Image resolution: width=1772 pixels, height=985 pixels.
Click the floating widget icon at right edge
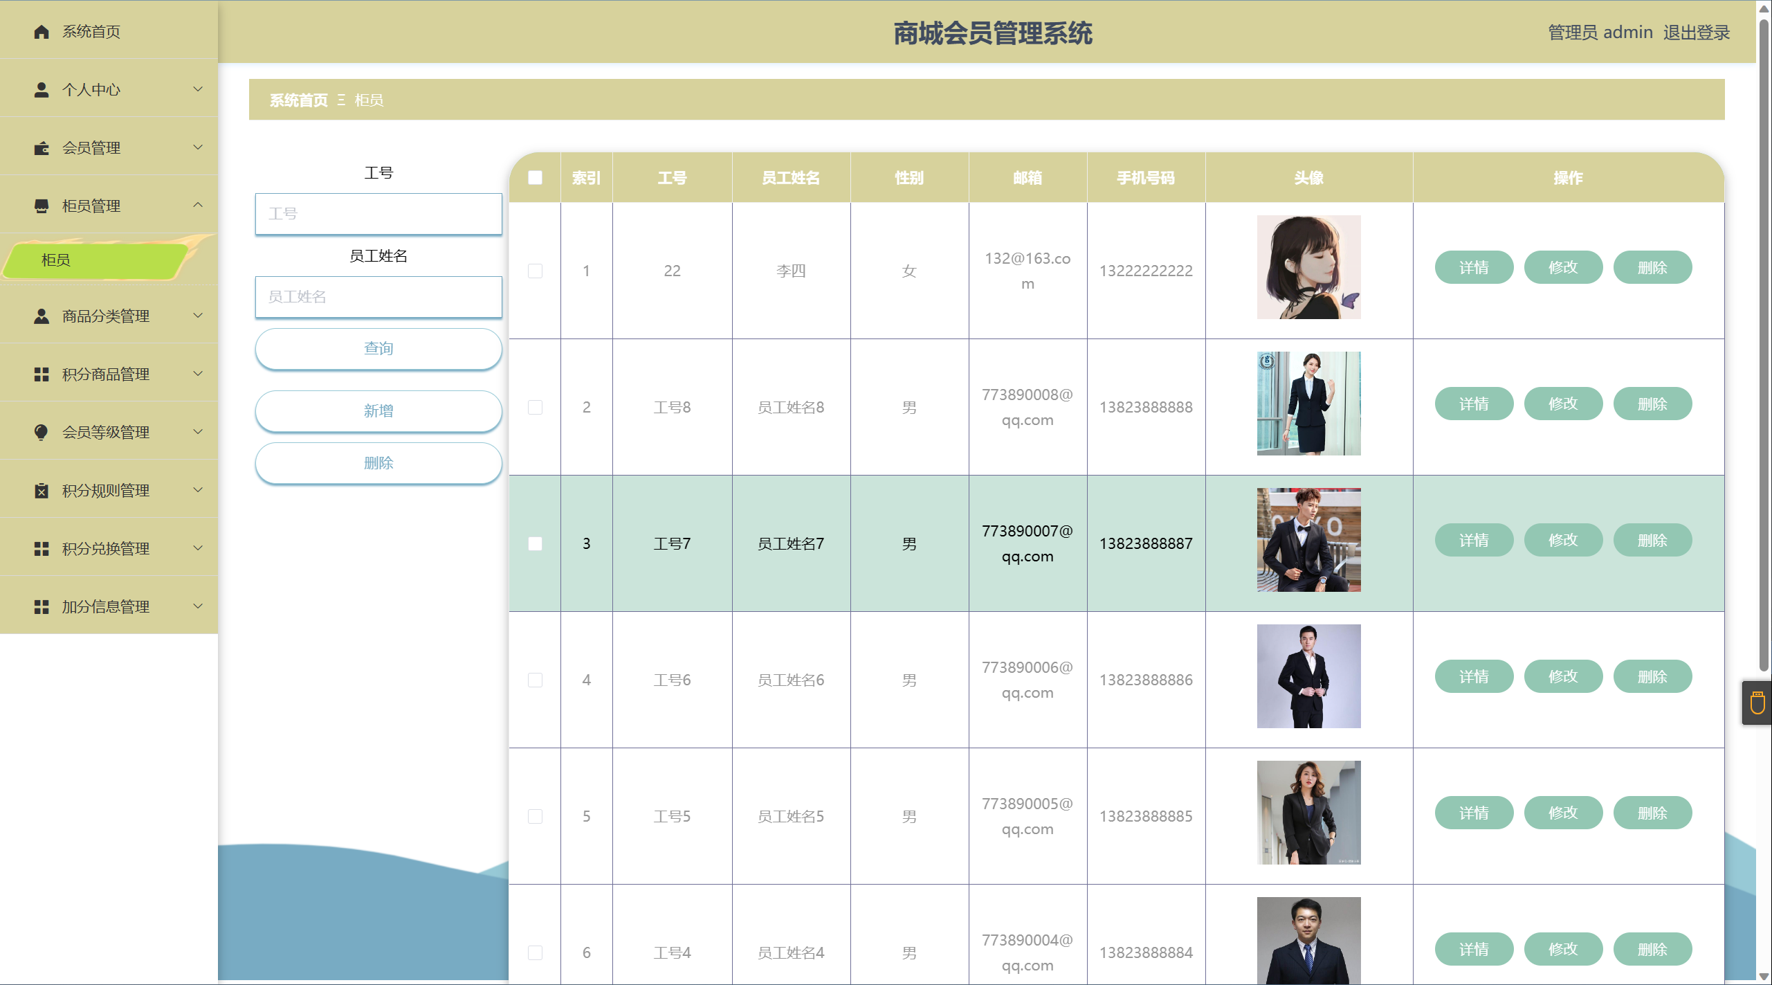(x=1757, y=703)
